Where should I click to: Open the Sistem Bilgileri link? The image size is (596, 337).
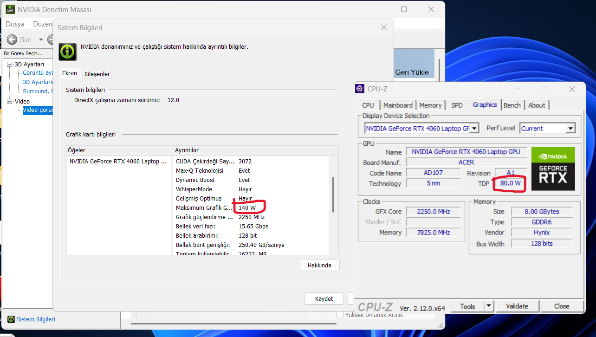(x=36, y=319)
